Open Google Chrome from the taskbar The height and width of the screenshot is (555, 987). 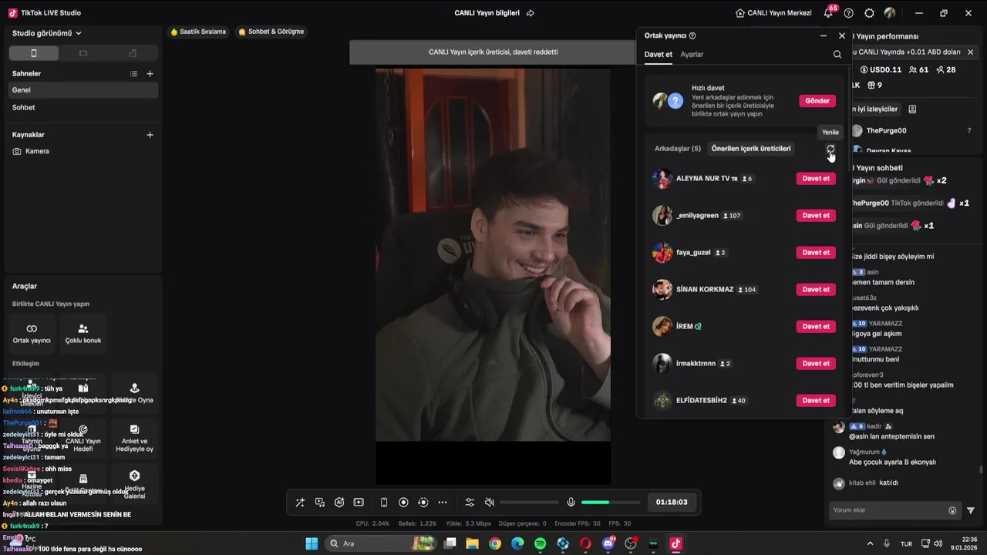point(495,543)
